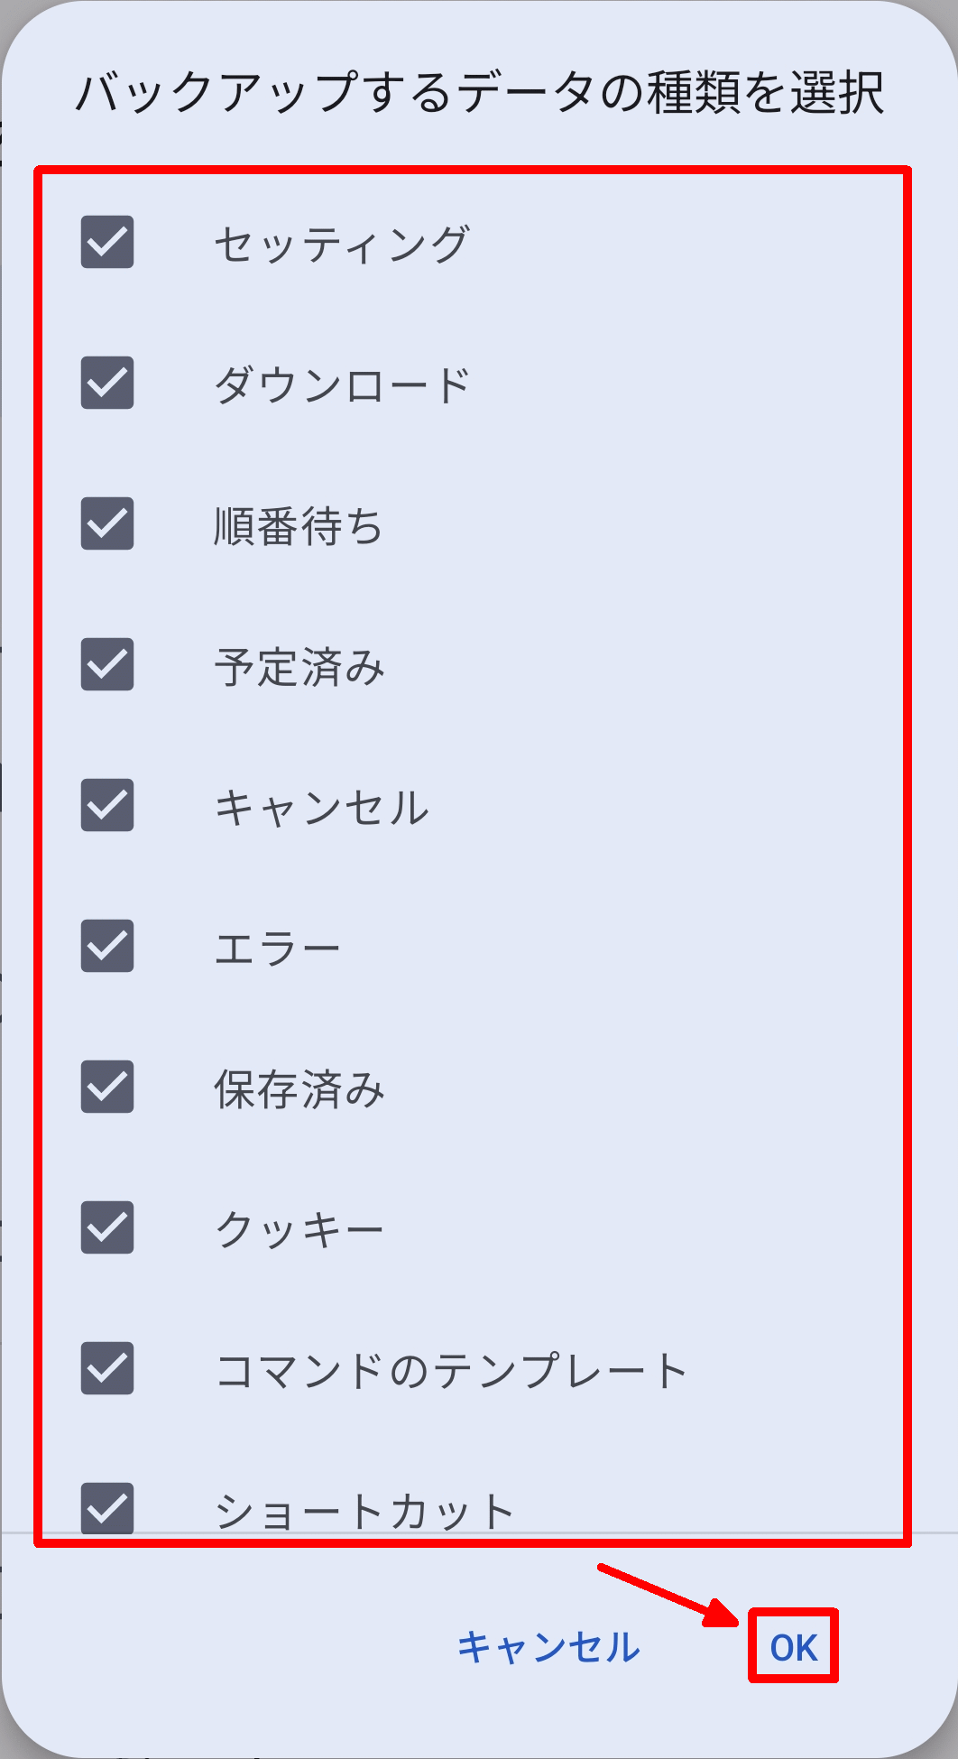Select the ショートカット label text
958x1759 pixels.
pos(364,1511)
